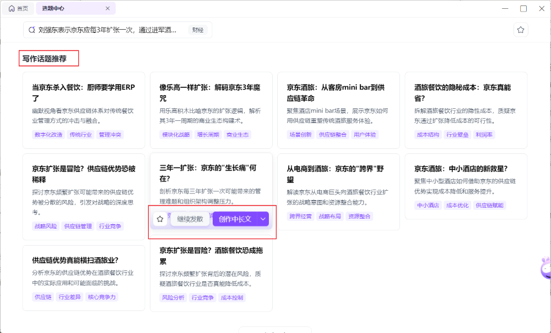
Task: Close the 选题中心 tab
Action: click(x=107, y=8)
